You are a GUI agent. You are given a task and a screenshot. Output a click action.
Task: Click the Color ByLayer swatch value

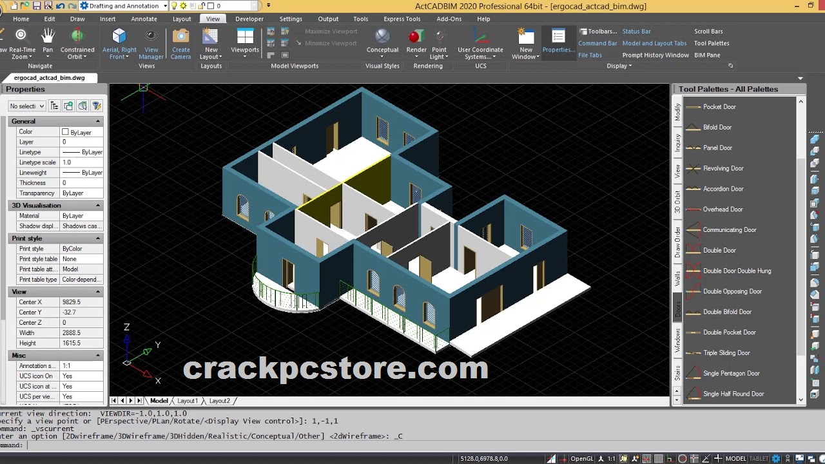(81, 132)
